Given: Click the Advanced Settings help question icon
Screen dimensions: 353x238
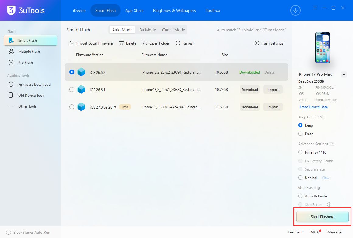Looking at the screenshot, I should click(332, 144).
